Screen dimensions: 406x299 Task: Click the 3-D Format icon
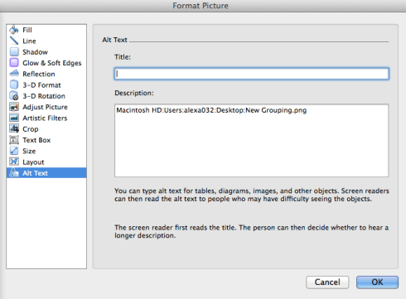(14, 84)
